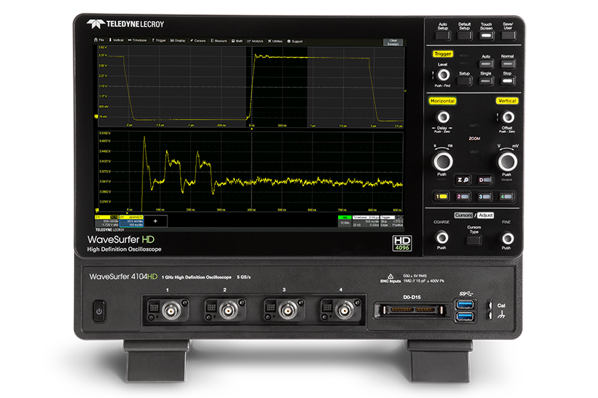Image resolution: width=598 pixels, height=398 pixels.
Task: Tap the ground symbol terminal
Action: tap(490, 316)
